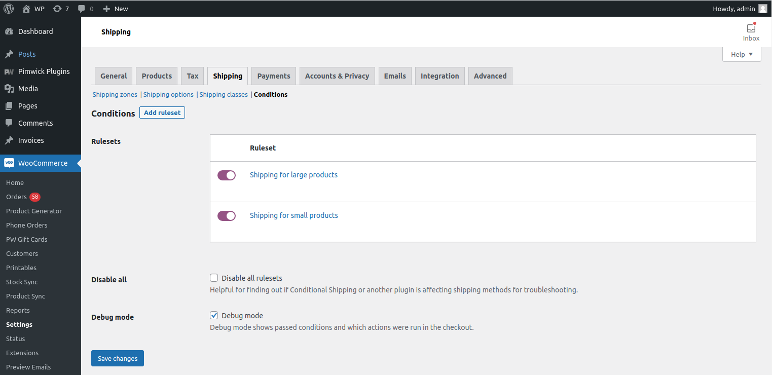This screenshot has height=375, width=772.
Task: Open the Shipping for large products link
Action: tap(293, 175)
